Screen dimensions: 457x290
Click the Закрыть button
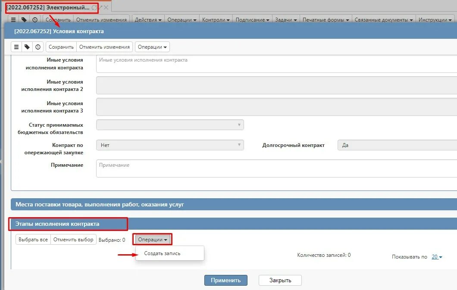280,281
